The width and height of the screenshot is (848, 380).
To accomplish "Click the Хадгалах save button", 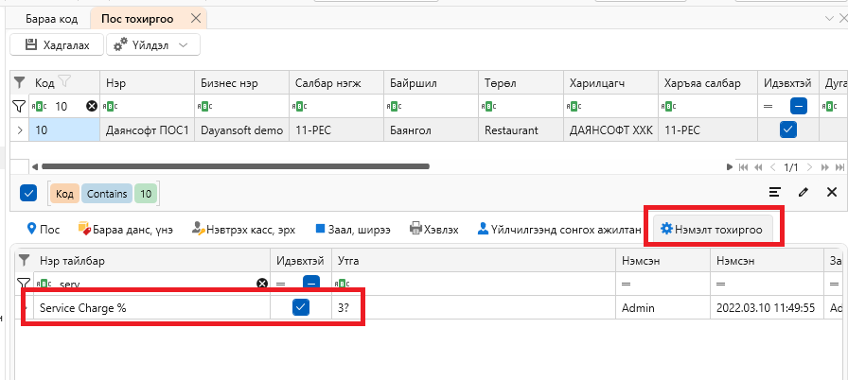I will pyautogui.click(x=57, y=45).
